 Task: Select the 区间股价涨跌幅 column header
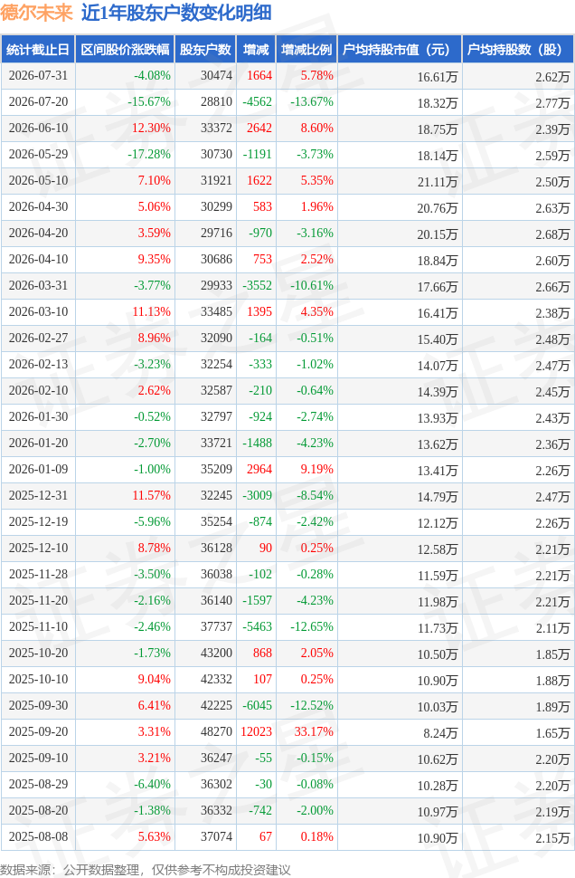coord(126,49)
